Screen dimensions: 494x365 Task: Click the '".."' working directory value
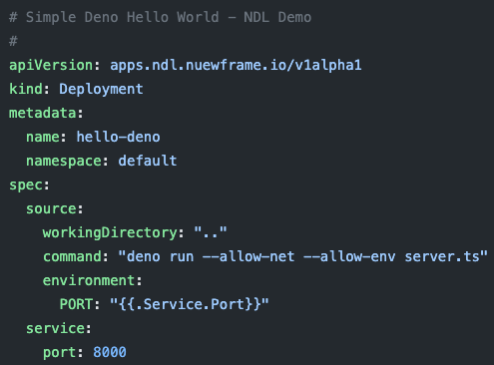[x=211, y=231]
